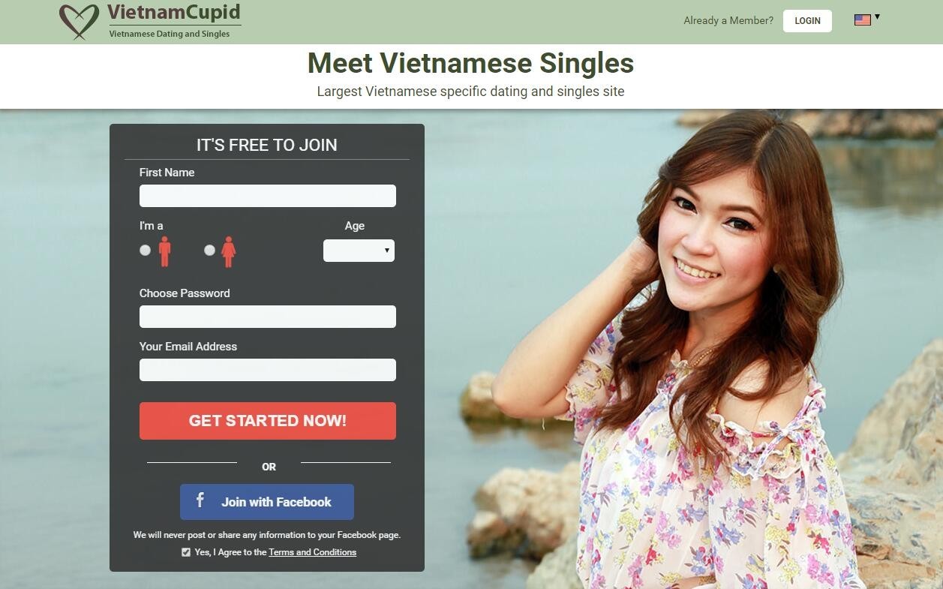Select the female gender radio button

[x=210, y=251]
